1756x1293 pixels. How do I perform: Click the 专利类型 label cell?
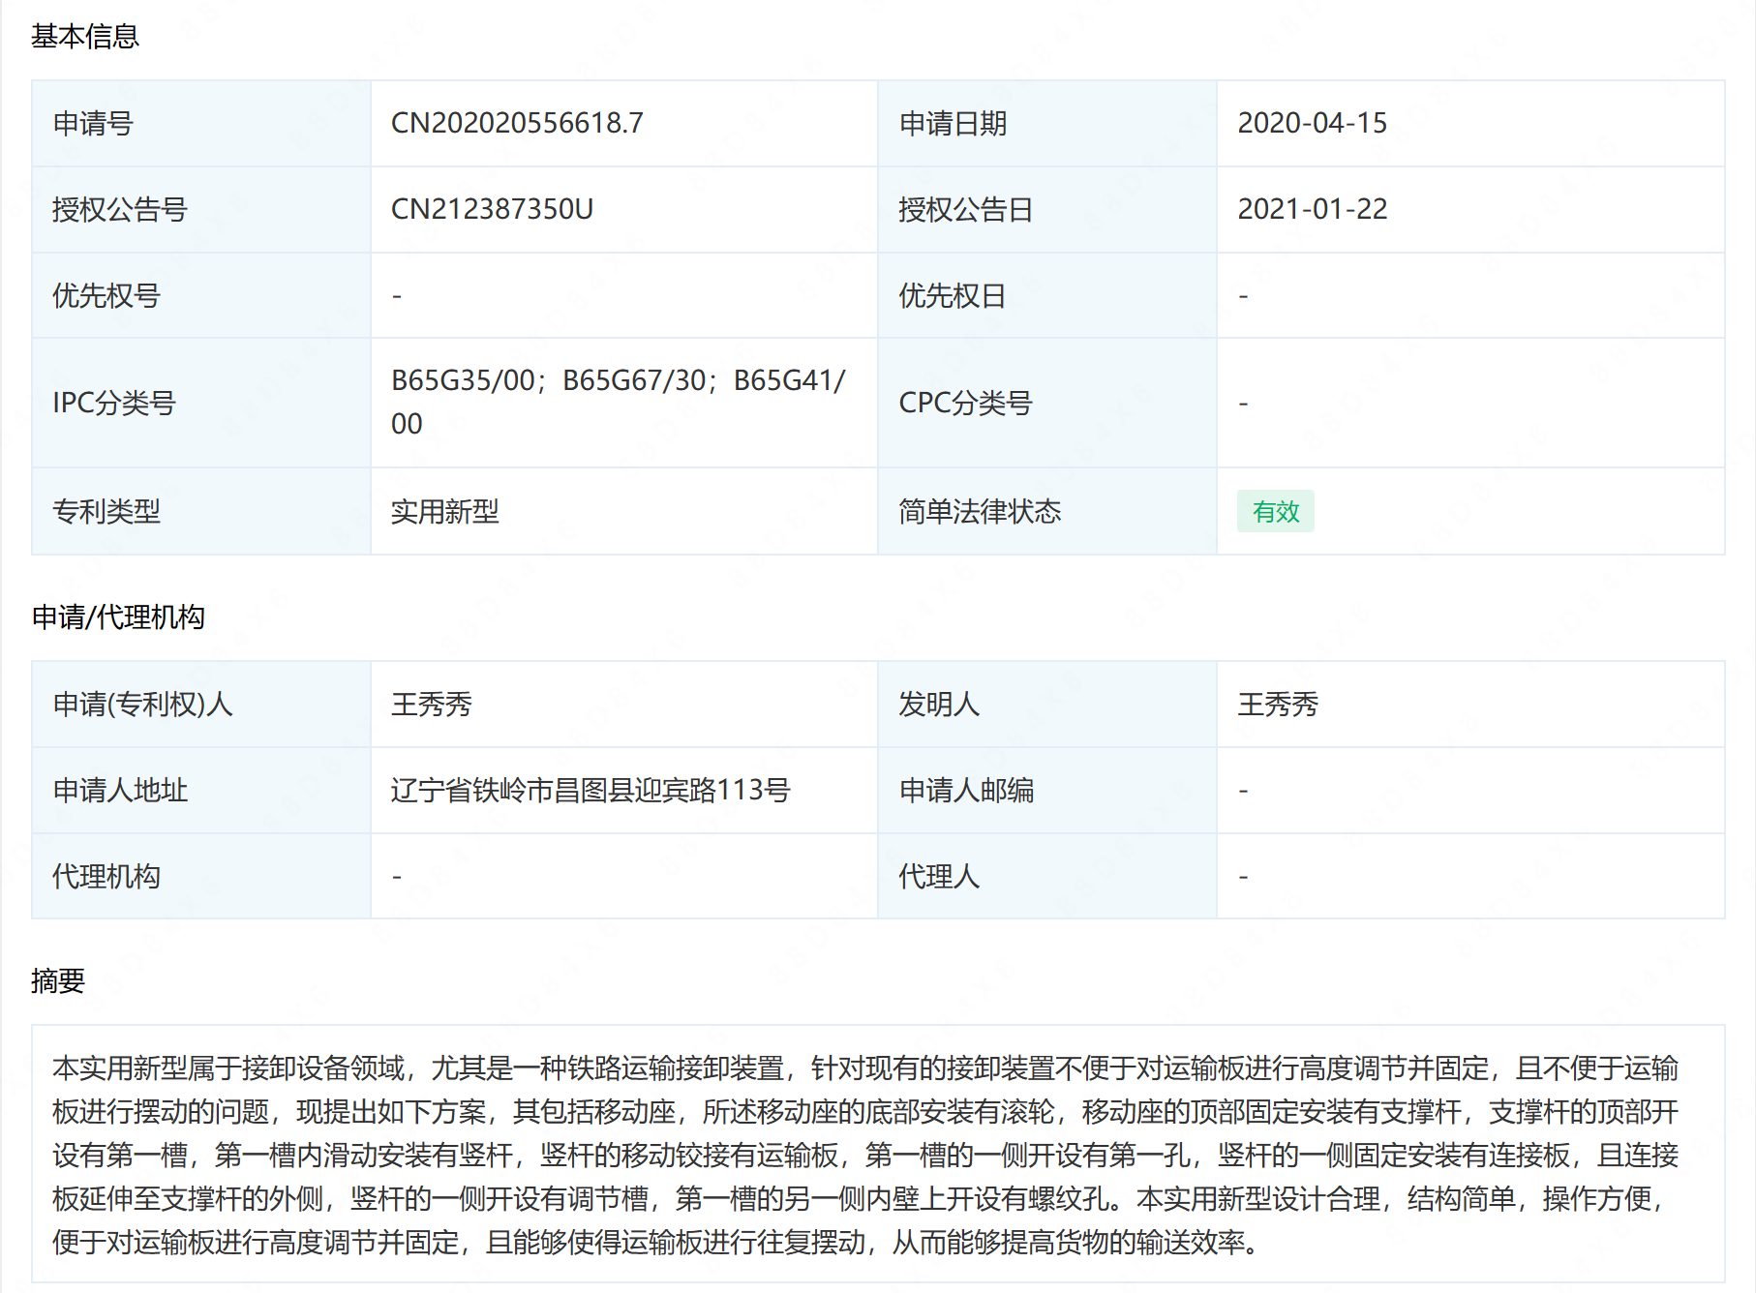tap(201, 511)
